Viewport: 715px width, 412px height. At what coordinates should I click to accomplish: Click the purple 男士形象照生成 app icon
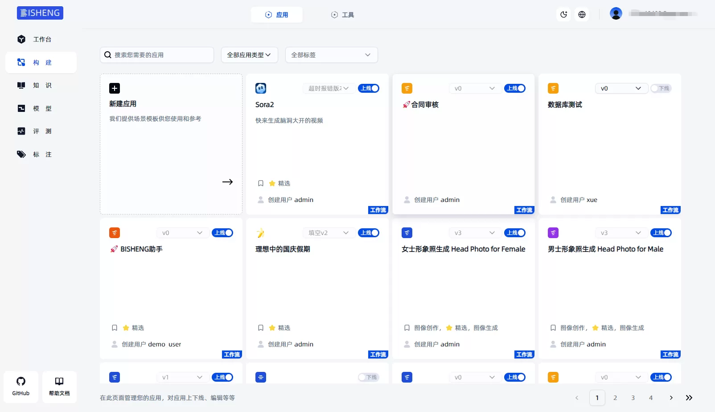pyautogui.click(x=553, y=233)
